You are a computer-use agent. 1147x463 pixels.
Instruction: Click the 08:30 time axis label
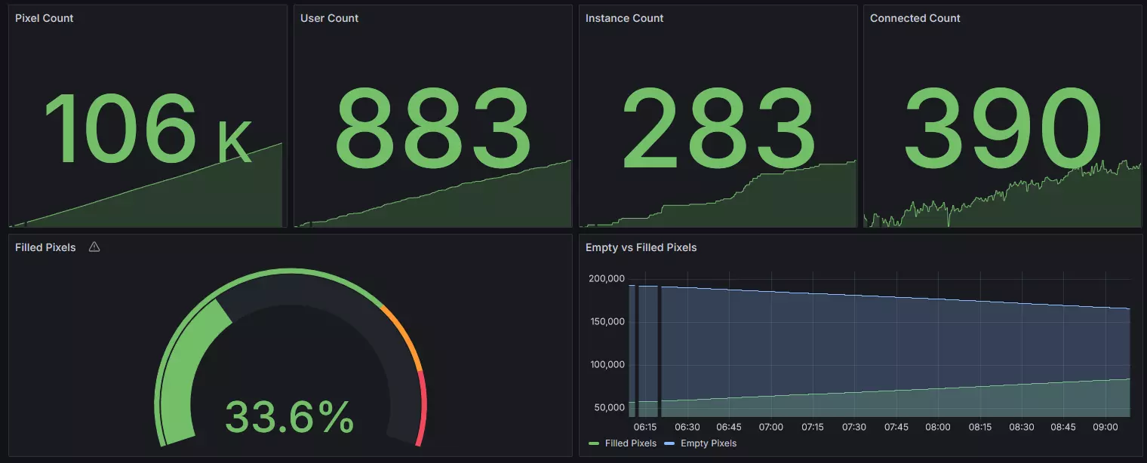click(x=1022, y=427)
